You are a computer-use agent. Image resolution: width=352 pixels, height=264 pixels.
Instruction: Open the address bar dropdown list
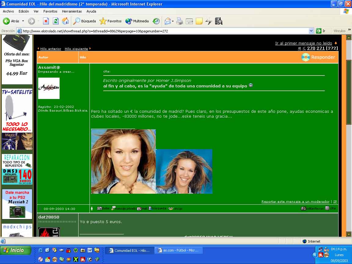[x=311, y=31]
